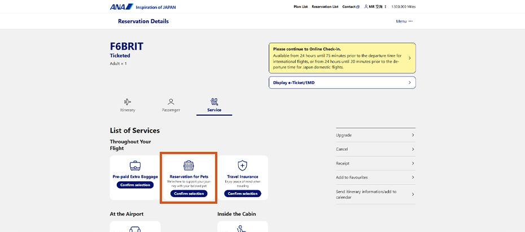Expand the Upgrade option
Image resolution: width=525 pixels, height=232 pixels.
375,135
